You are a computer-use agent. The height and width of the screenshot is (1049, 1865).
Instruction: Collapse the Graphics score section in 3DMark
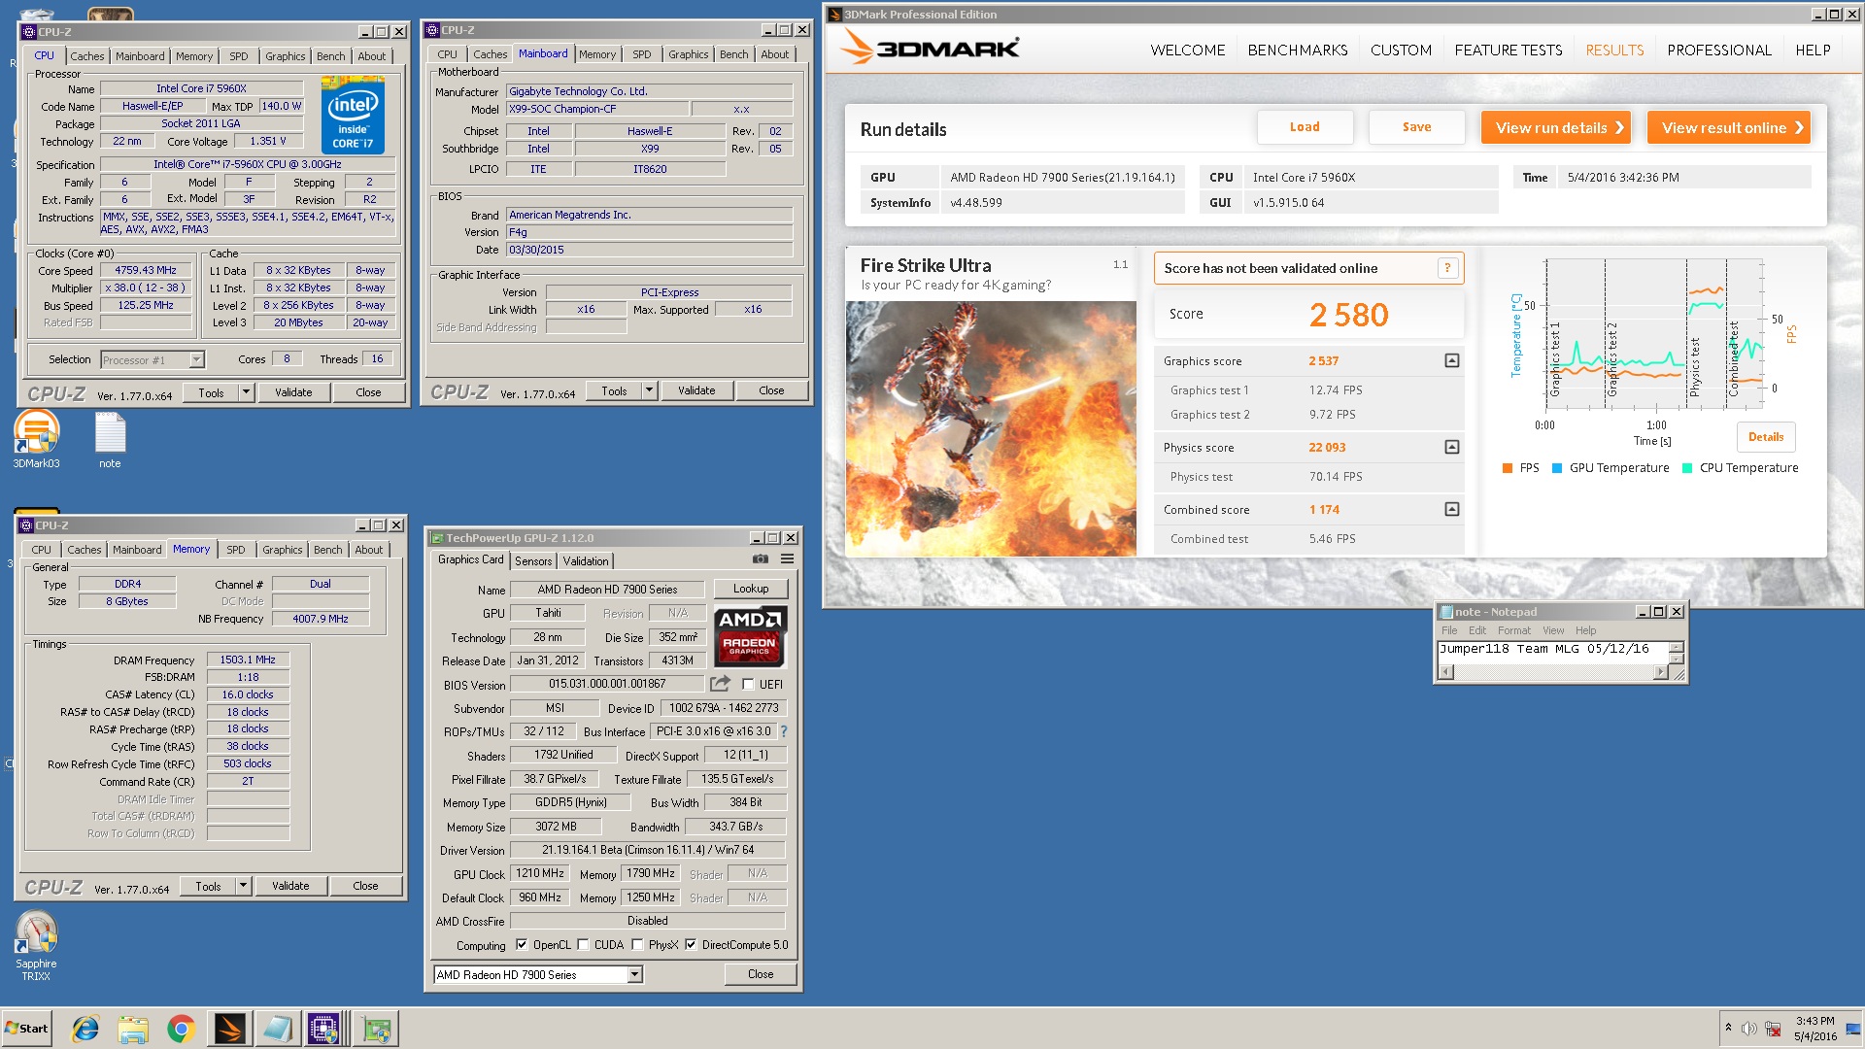pyautogui.click(x=1451, y=360)
